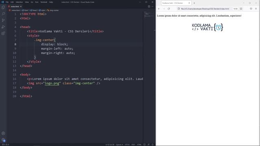Open the Search view in activity bar

(x=3, y=14)
